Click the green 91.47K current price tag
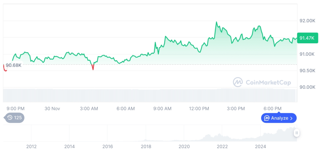This screenshot has height=151, width=324. pyautogui.click(x=307, y=38)
